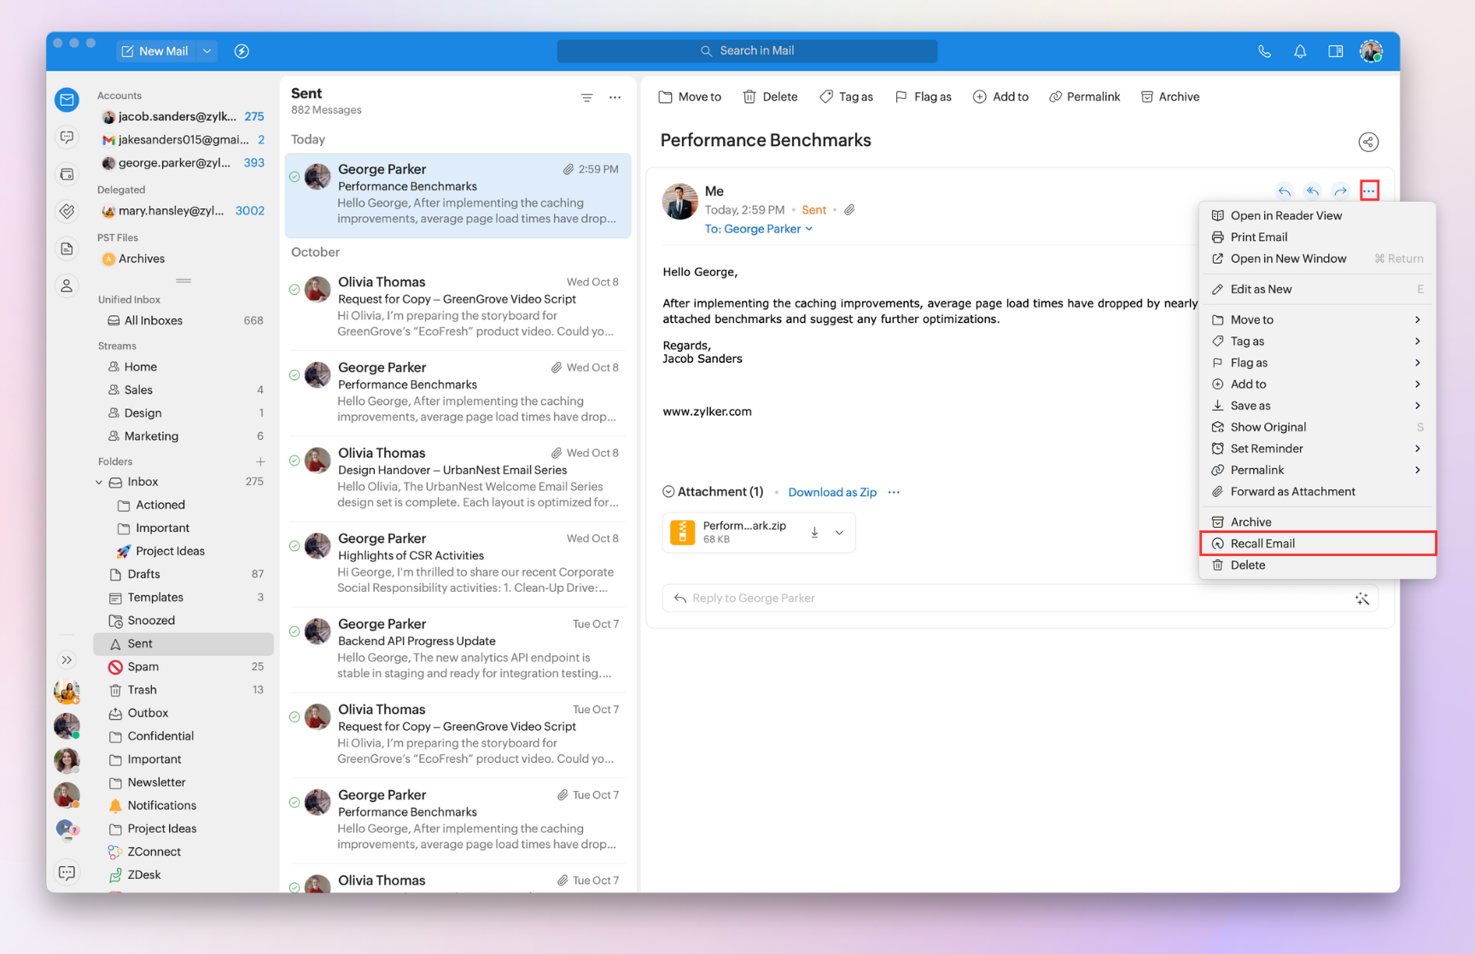Toggle status circle on Performance Benchmarks 2:59 PM email
The height and width of the screenshot is (954, 1475).
[x=294, y=177]
